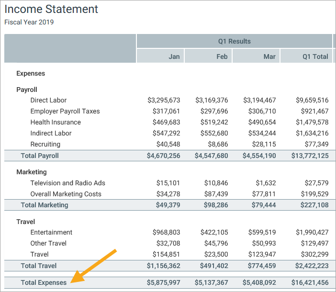This screenshot has height=292, width=336.
Task: Select the Feb column header
Action: [222, 56]
